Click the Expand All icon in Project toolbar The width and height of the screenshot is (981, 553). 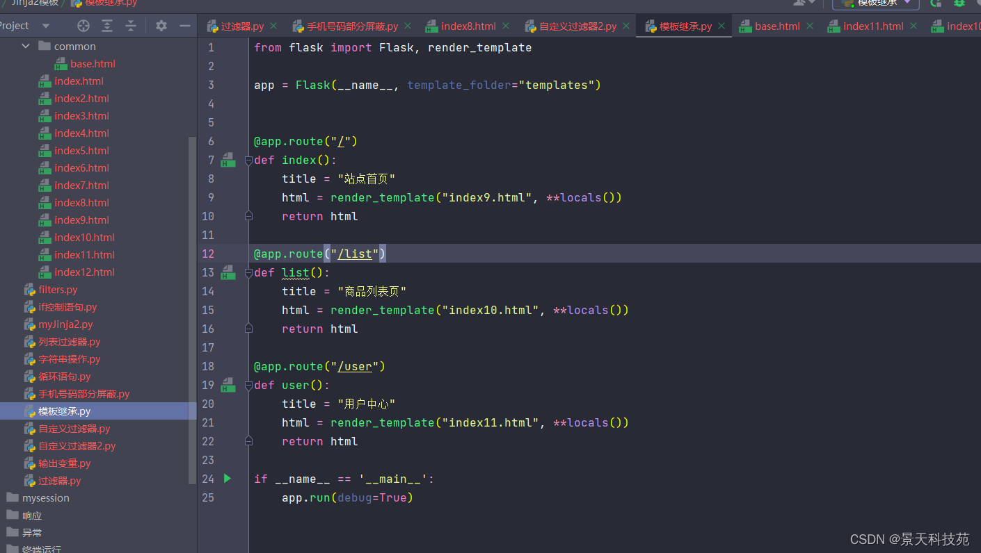tap(107, 26)
